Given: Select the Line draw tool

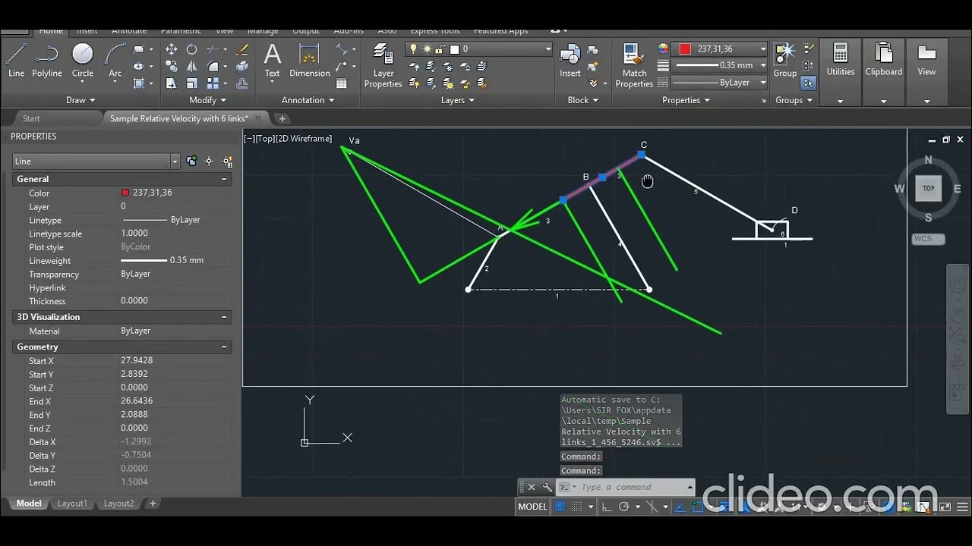Looking at the screenshot, I should 16,60.
